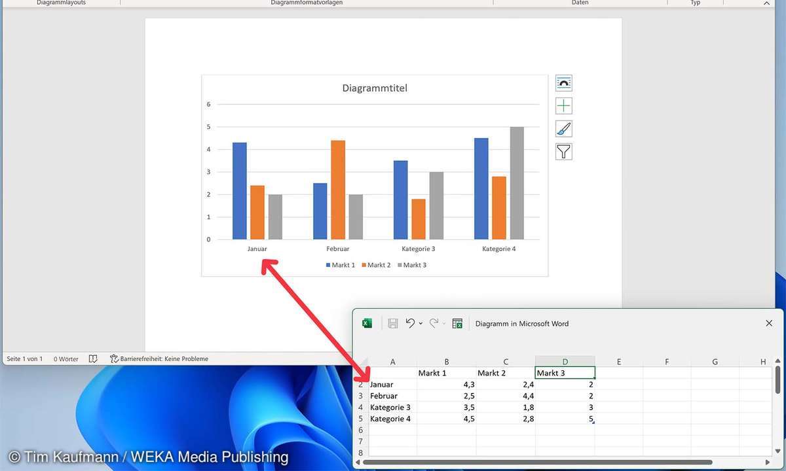Click the select-all corner of the spreadsheet
Image resolution: width=786 pixels, height=471 pixels.
pos(361,362)
